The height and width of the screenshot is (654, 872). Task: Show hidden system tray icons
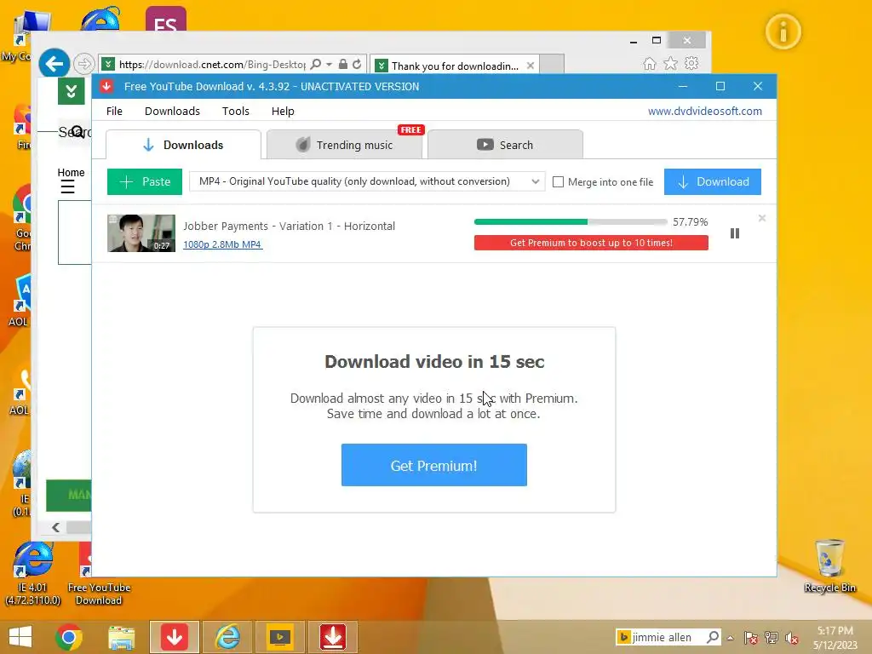click(x=730, y=638)
